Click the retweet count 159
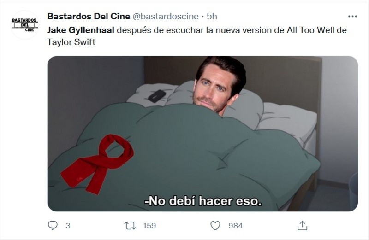Image resolution: width=369 pixels, height=240 pixels. pyautogui.click(x=149, y=226)
